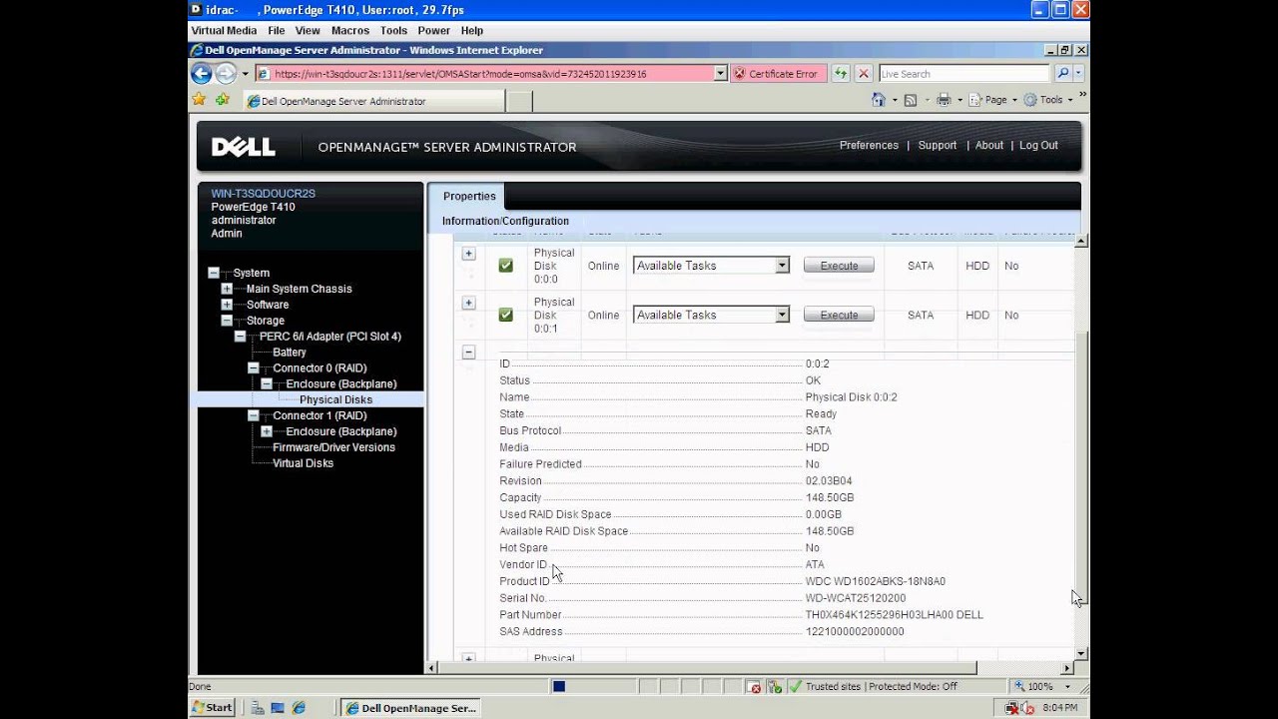Launch Internet Explorer from quick launch

[x=298, y=707]
